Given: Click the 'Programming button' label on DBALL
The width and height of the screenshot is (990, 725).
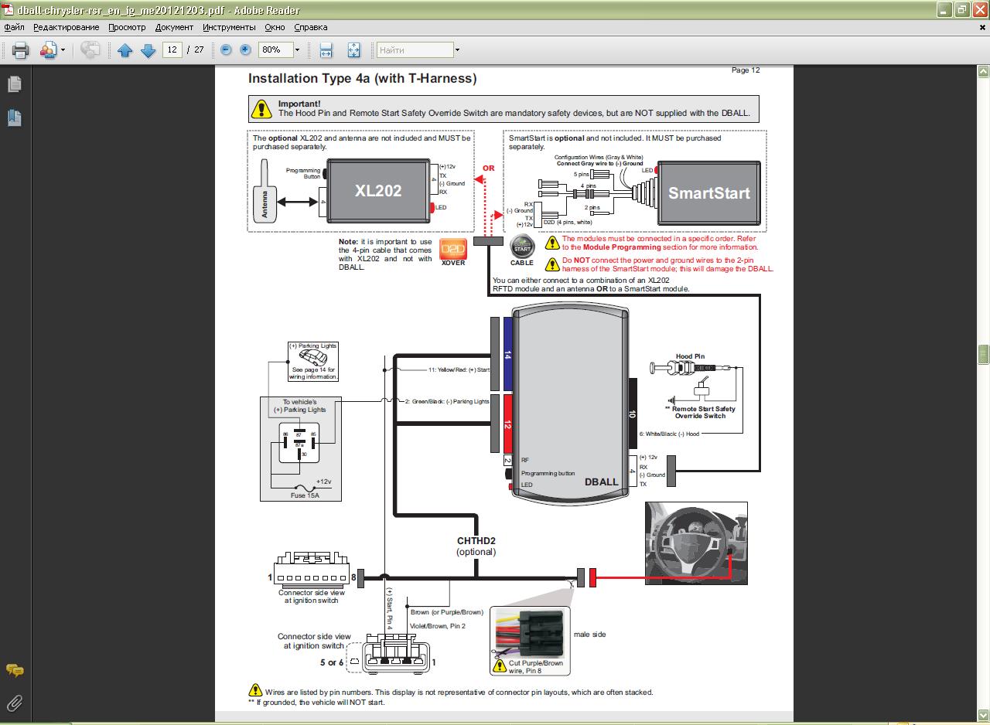Looking at the screenshot, I should (548, 473).
